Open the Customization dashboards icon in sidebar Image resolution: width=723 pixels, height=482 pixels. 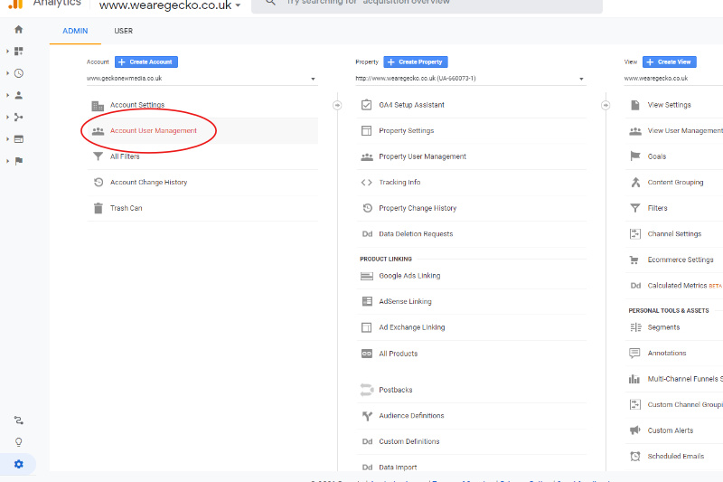pyautogui.click(x=18, y=52)
